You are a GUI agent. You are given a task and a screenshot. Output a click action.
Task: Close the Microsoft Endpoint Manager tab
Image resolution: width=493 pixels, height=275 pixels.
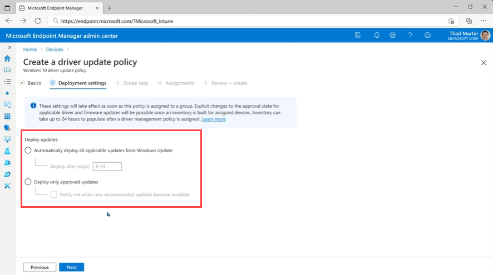(97, 8)
